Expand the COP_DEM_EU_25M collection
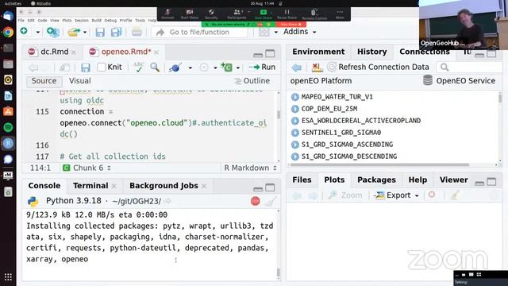This screenshot has height=286, width=508. click(294, 109)
